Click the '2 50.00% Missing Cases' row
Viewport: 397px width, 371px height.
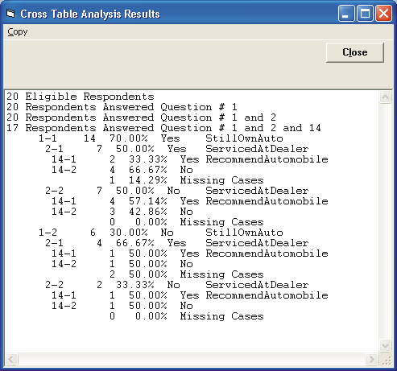tap(187, 274)
